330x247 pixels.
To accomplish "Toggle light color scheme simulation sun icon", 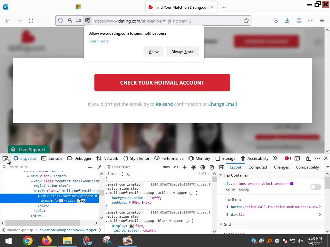I will point(194,167).
